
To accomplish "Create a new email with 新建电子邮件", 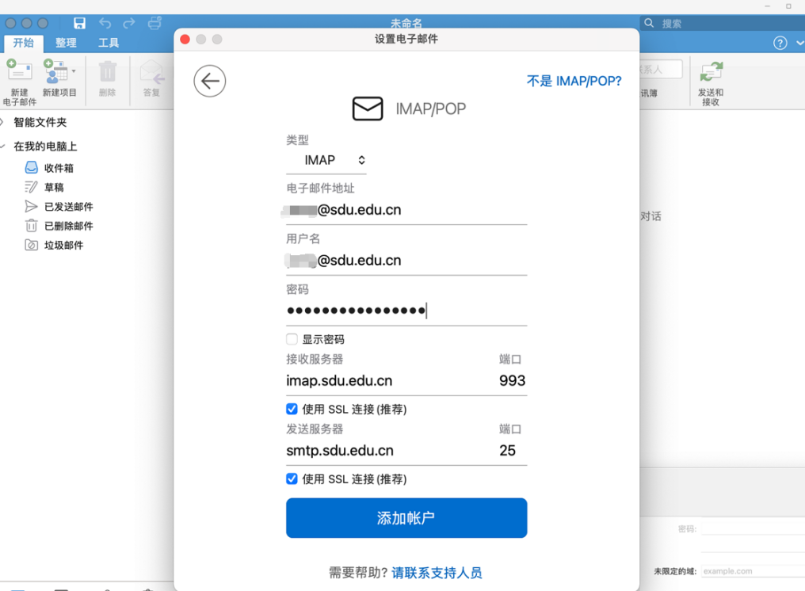I will click(20, 82).
